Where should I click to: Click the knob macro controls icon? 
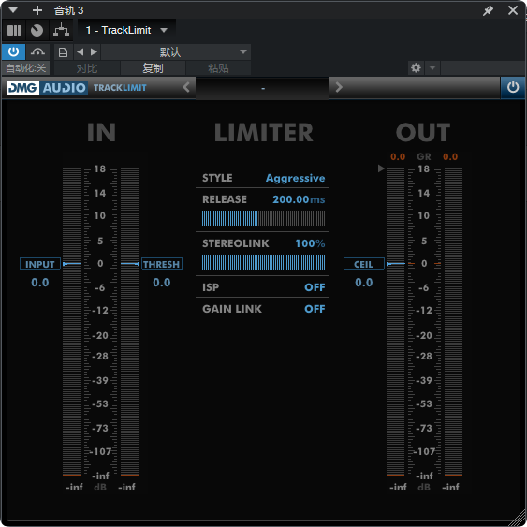coord(37,31)
